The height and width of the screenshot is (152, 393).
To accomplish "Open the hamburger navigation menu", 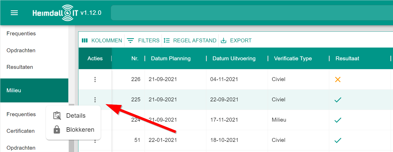I will point(14,13).
